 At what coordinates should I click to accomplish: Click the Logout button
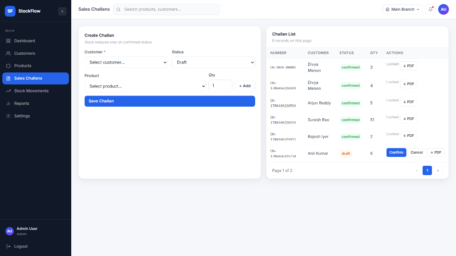click(x=36, y=246)
